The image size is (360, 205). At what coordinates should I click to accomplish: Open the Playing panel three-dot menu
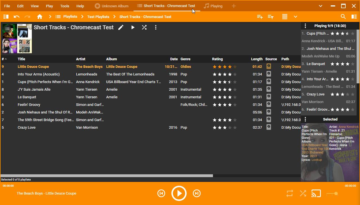(305, 26)
